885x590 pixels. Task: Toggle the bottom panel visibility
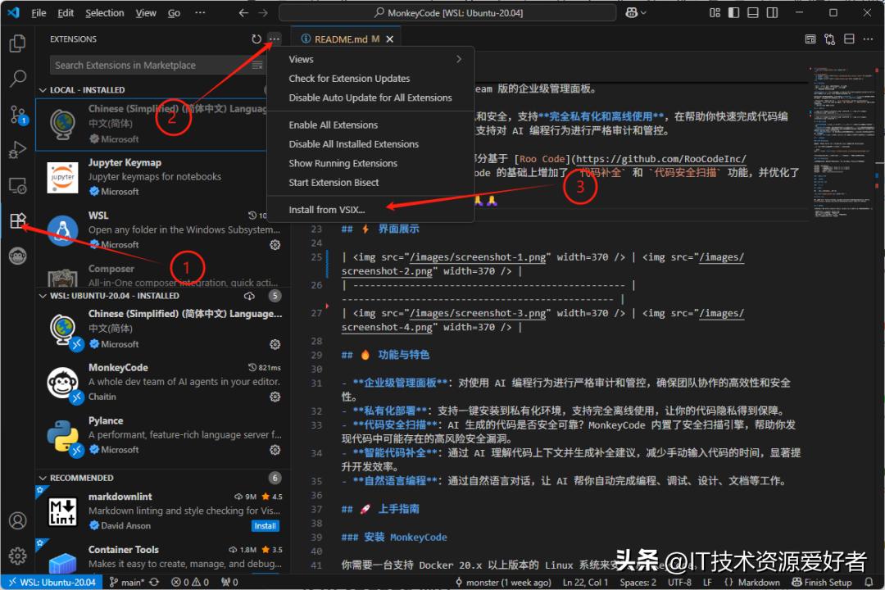(x=752, y=12)
